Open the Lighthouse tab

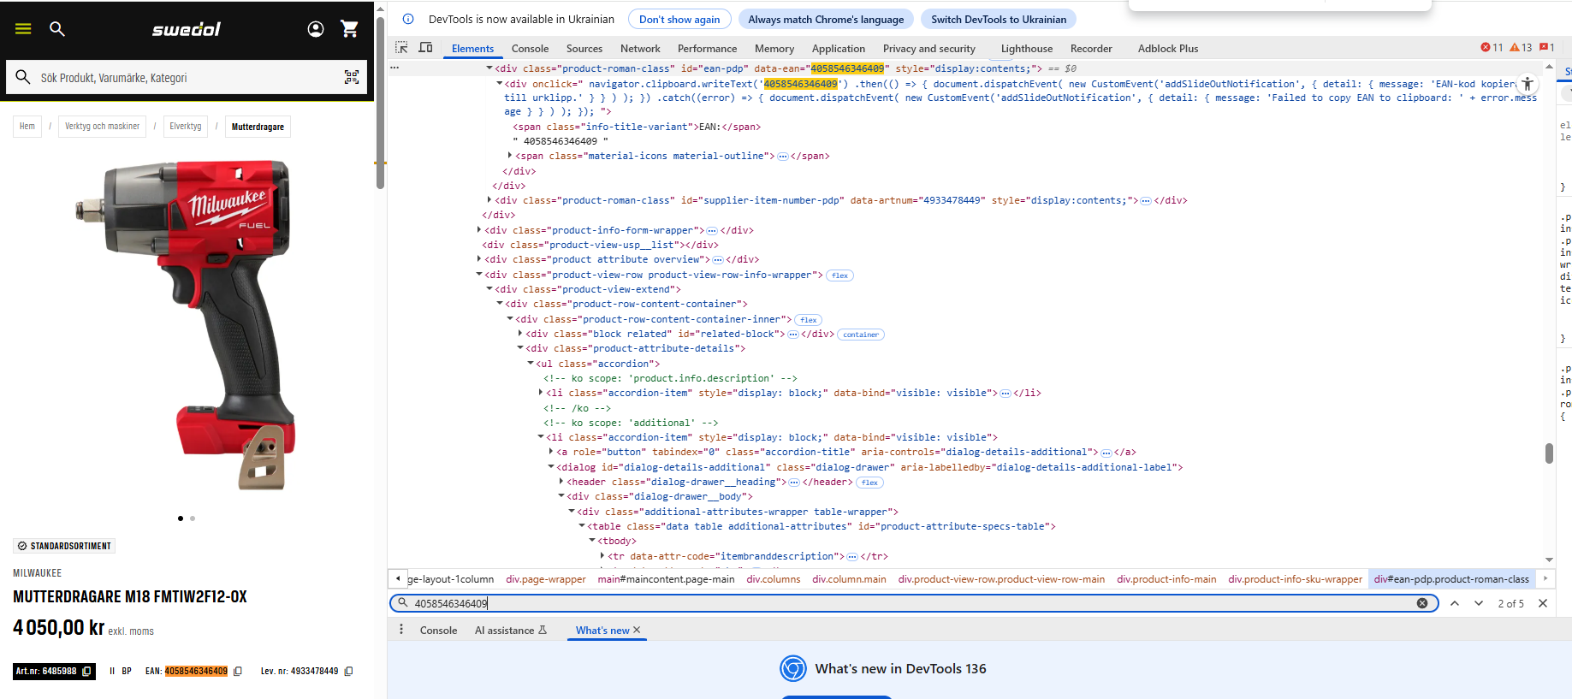click(1027, 49)
